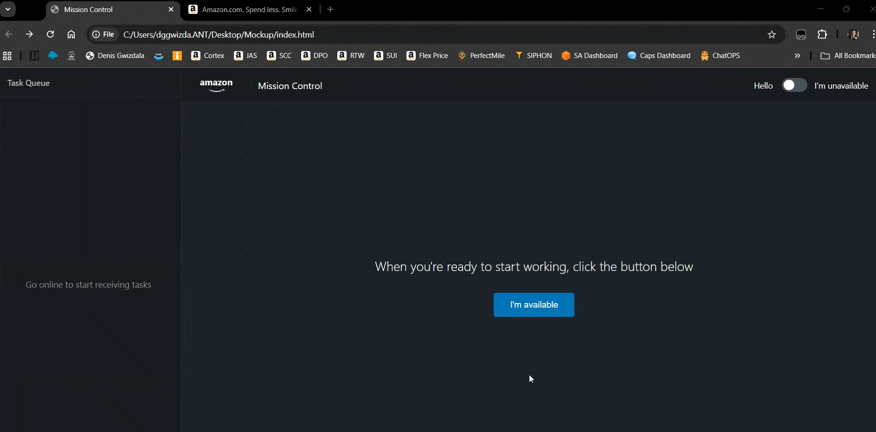
Task: Close the Amazon.com tab
Action: (x=309, y=10)
